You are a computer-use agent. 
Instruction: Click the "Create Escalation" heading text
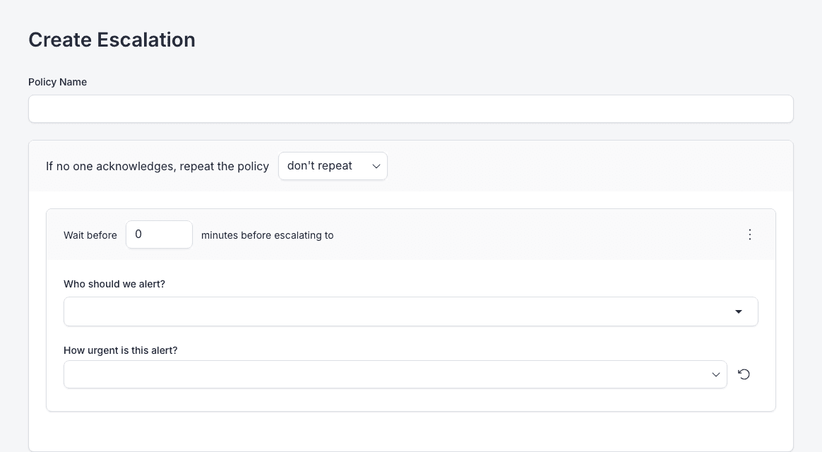pyautogui.click(x=112, y=40)
